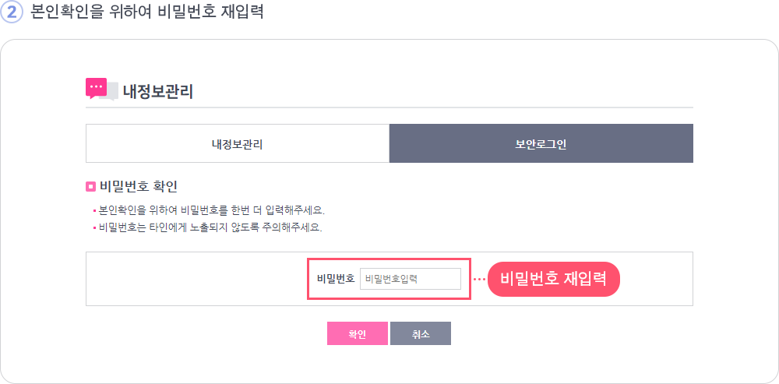Screen dimensions: 779x384
Task: Click the 본인확인을 위하여 비밀번호 재입력 step title
Action: [x=146, y=12]
